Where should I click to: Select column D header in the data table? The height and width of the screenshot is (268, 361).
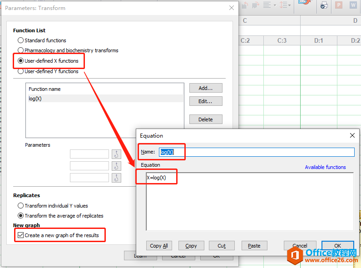[331, 20]
